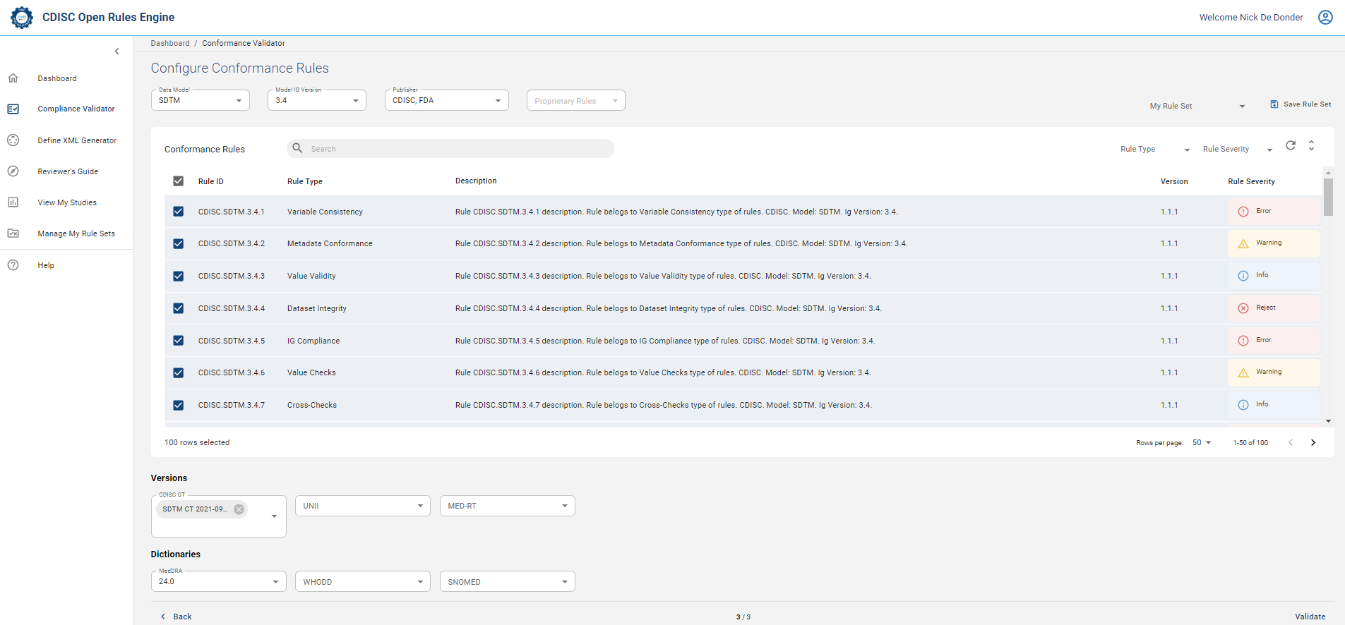Uncheck rule CDISC.SDTM.3.4.5
1345x625 pixels.
pos(178,341)
